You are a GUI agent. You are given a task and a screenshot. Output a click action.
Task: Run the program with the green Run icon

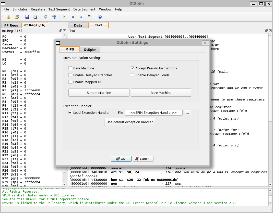(x=64, y=17)
